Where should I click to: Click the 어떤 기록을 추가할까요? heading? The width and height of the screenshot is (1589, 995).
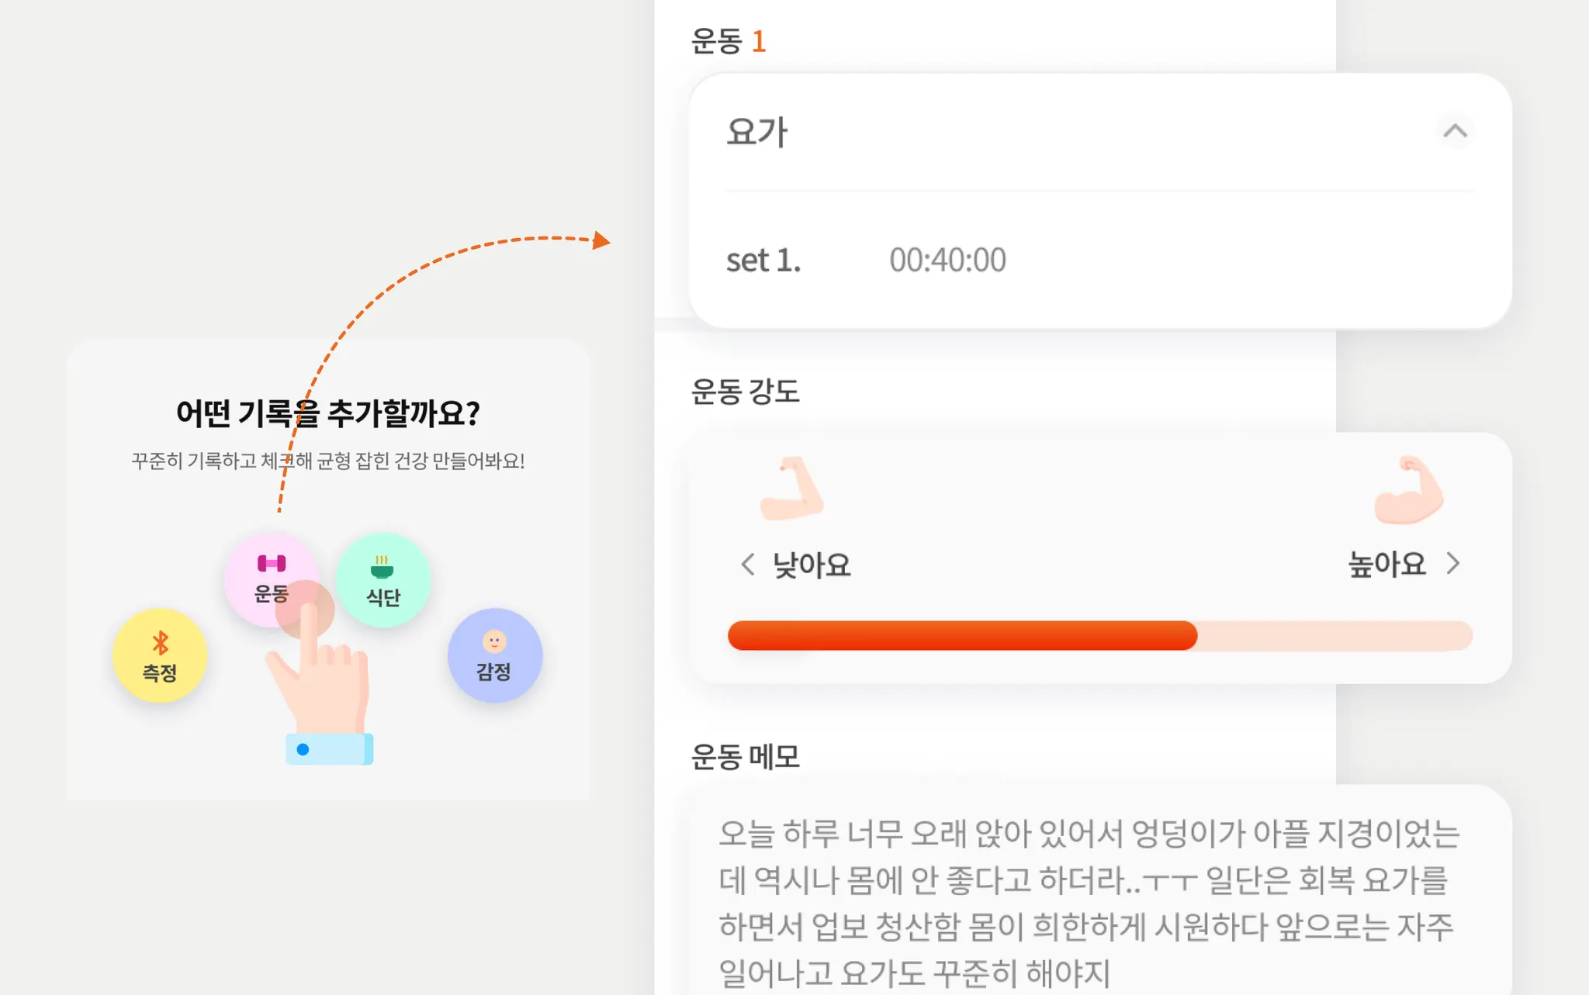tap(327, 413)
